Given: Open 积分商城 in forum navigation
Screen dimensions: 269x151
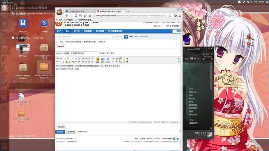Looking at the screenshot, I should tap(100, 31).
